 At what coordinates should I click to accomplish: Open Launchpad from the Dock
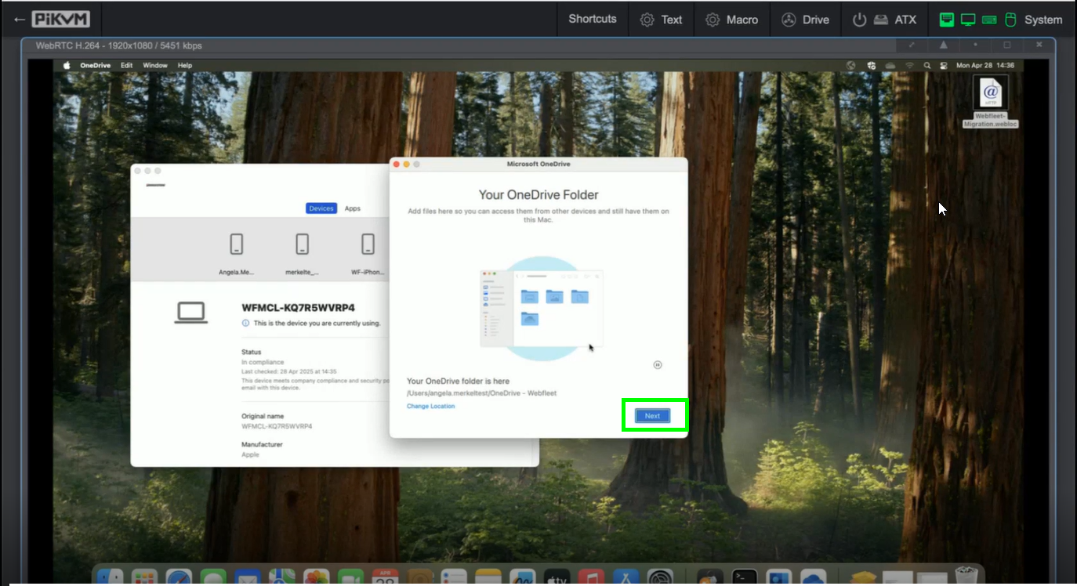pyautogui.click(x=144, y=577)
